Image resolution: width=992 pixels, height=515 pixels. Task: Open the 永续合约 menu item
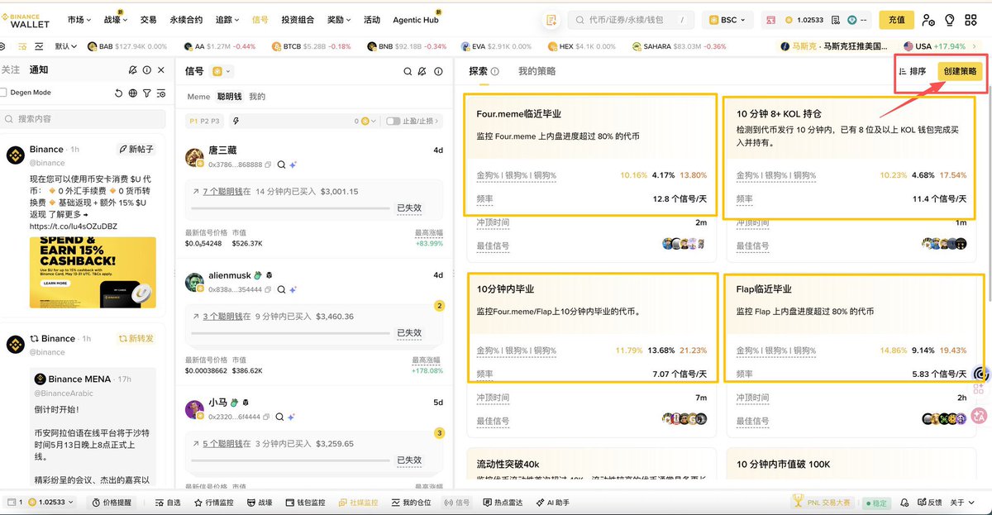pos(185,20)
